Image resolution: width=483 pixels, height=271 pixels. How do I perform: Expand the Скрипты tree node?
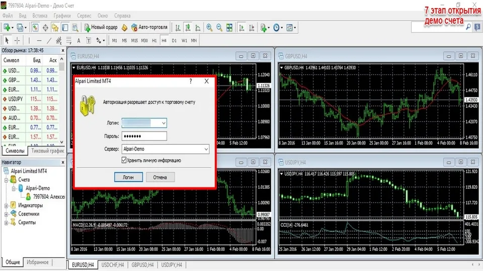(x=6, y=223)
